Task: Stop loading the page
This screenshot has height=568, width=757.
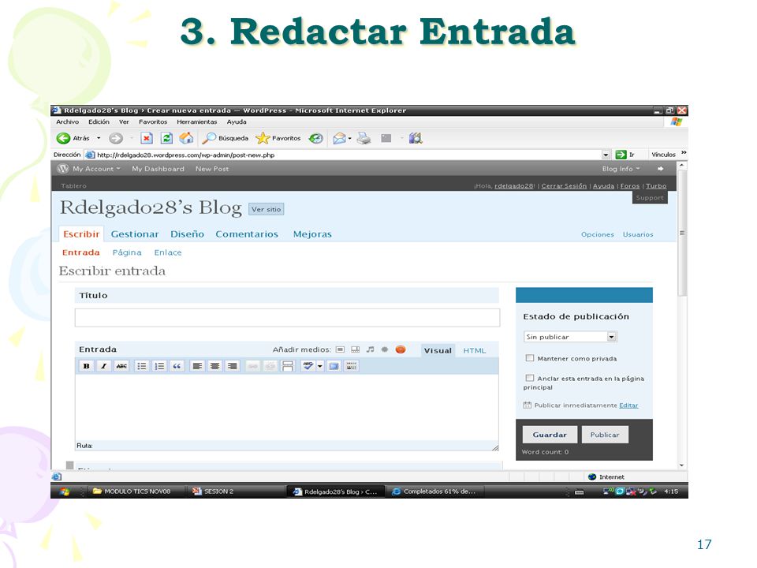Action: click(147, 138)
